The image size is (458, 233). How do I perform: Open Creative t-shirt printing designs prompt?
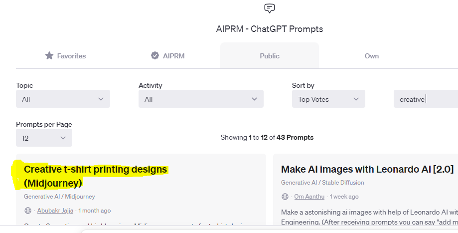point(95,176)
